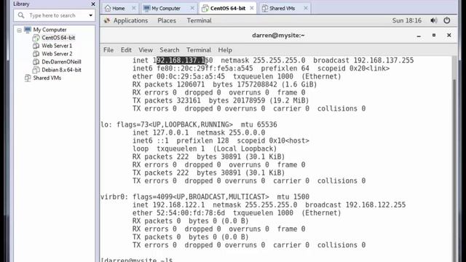Click the Shared VMs icon in tree
The width and height of the screenshot is (466, 262).
(28, 78)
